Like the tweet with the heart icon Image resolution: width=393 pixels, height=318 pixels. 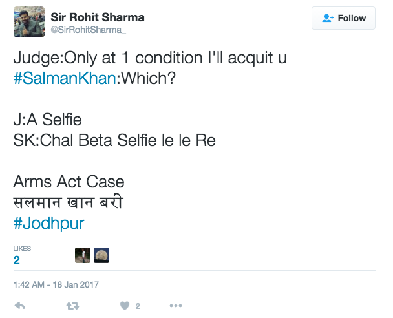[124, 306]
